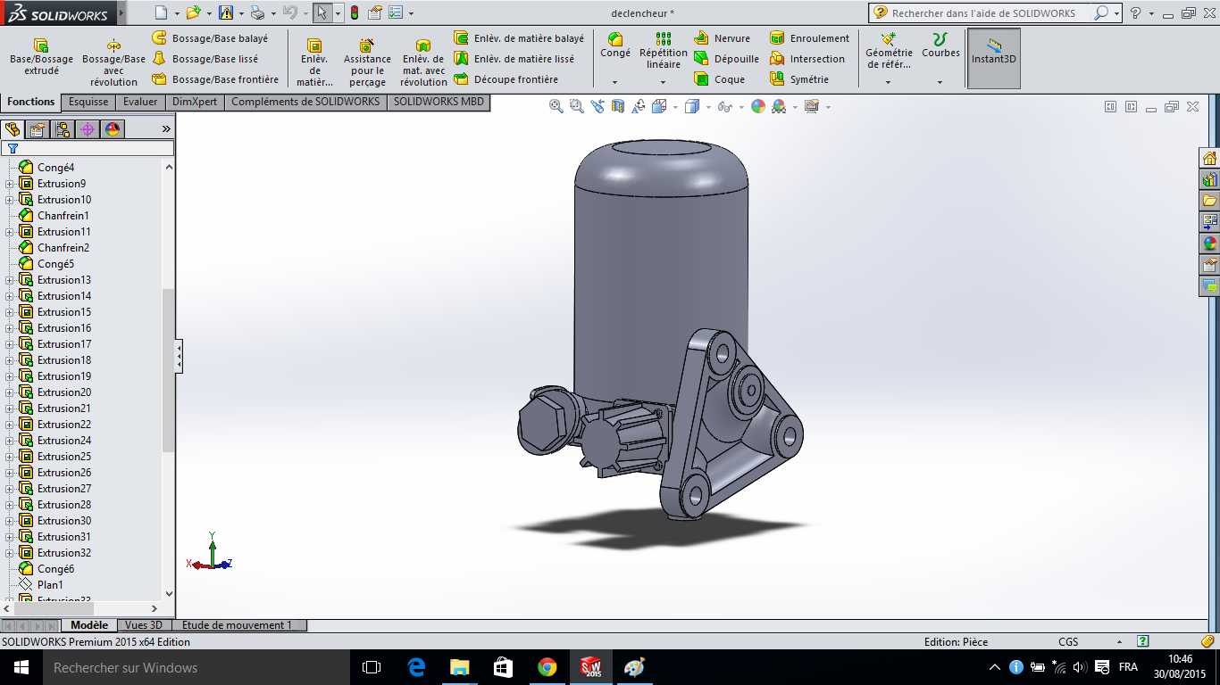
Task: Open the SOLIDWORKS MBD tab
Action: pos(439,102)
